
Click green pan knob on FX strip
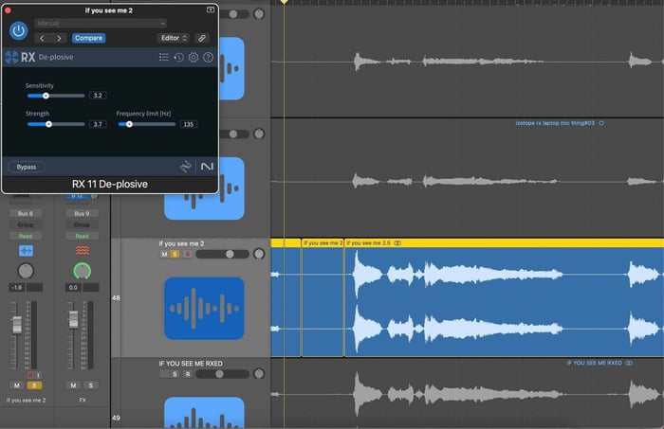coord(83,271)
